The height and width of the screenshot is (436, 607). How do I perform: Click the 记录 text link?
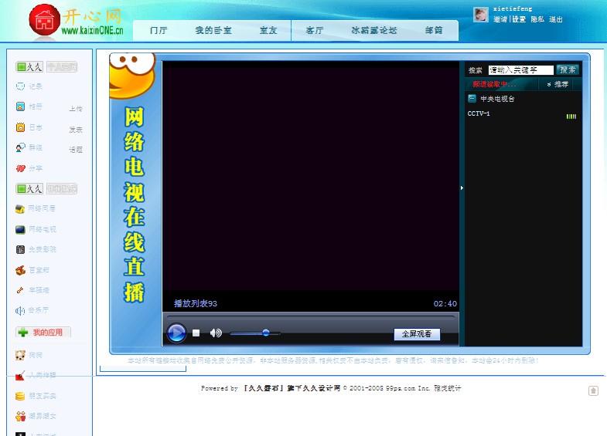click(x=36, y=86)
